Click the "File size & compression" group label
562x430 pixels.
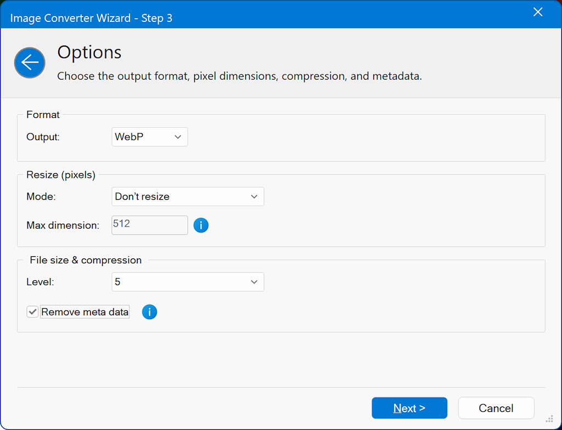(x=86, y=260)
